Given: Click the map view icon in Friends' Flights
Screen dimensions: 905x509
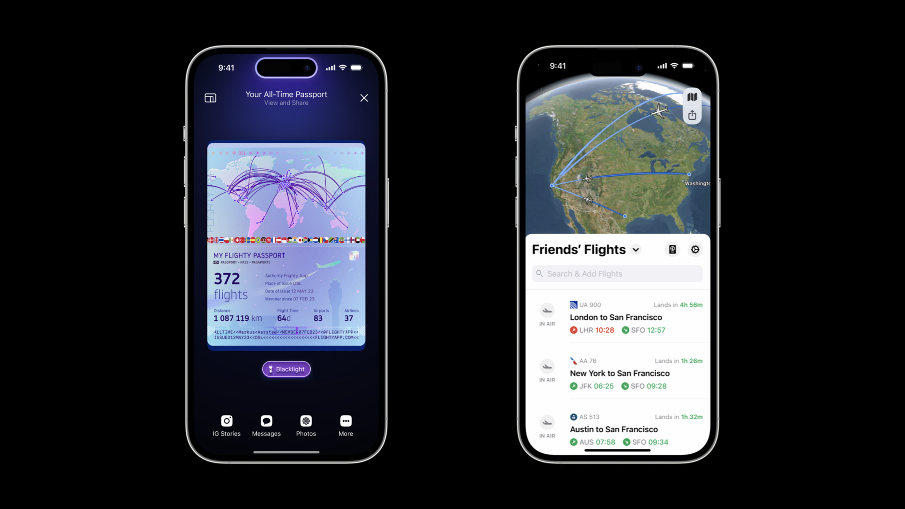Looking at the screenshot, I should [x=692, y=96].
